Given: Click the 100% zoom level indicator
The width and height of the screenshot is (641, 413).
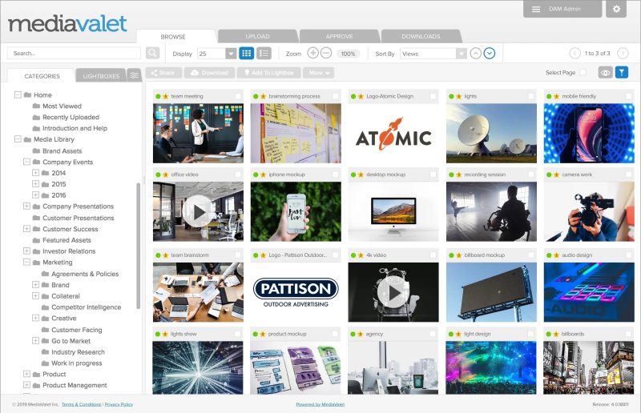Looking at the screenshot, I should click(x=348, y=54).
